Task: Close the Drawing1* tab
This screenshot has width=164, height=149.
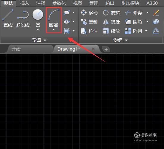Action: [93, 49]
